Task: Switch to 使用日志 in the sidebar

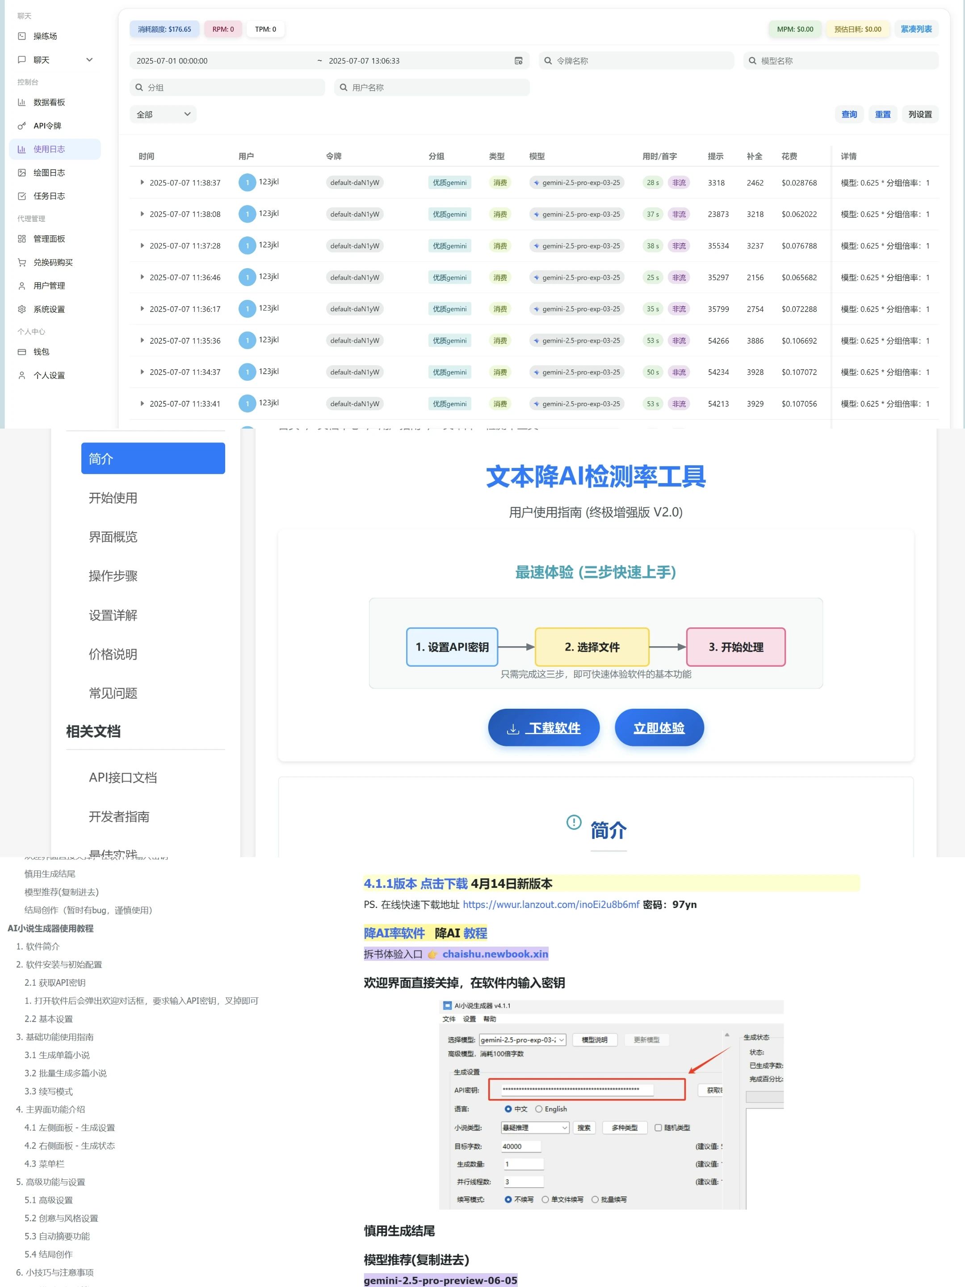Action: point(50,150)
